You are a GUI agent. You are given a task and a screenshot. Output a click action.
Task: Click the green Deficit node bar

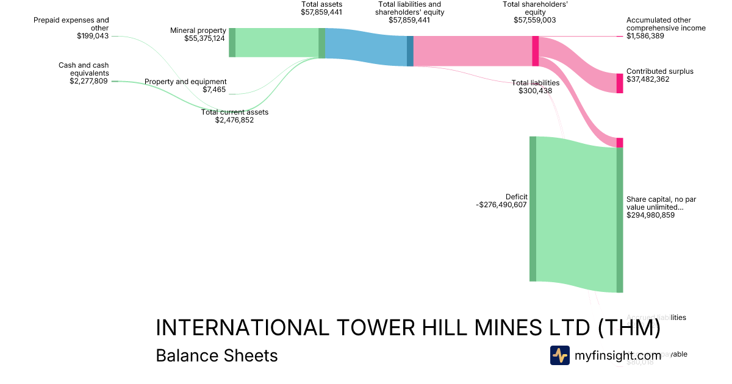533,209
